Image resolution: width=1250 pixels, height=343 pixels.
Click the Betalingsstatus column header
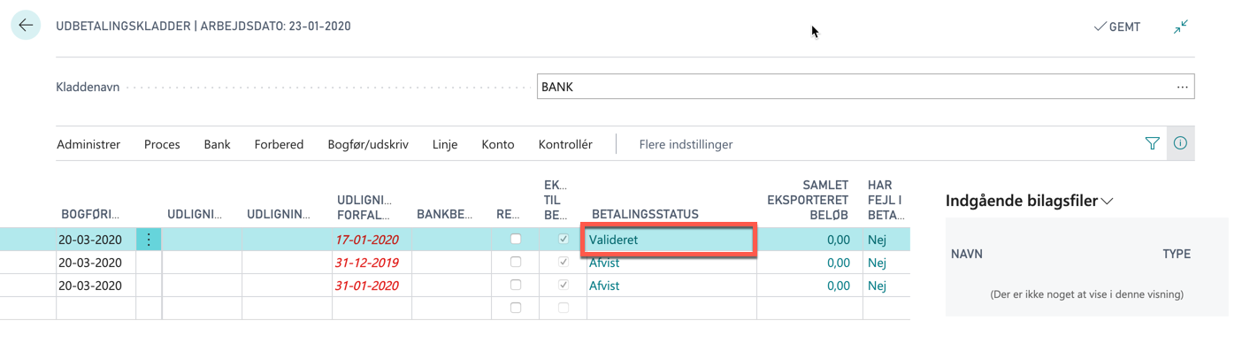tap(645, 214)
